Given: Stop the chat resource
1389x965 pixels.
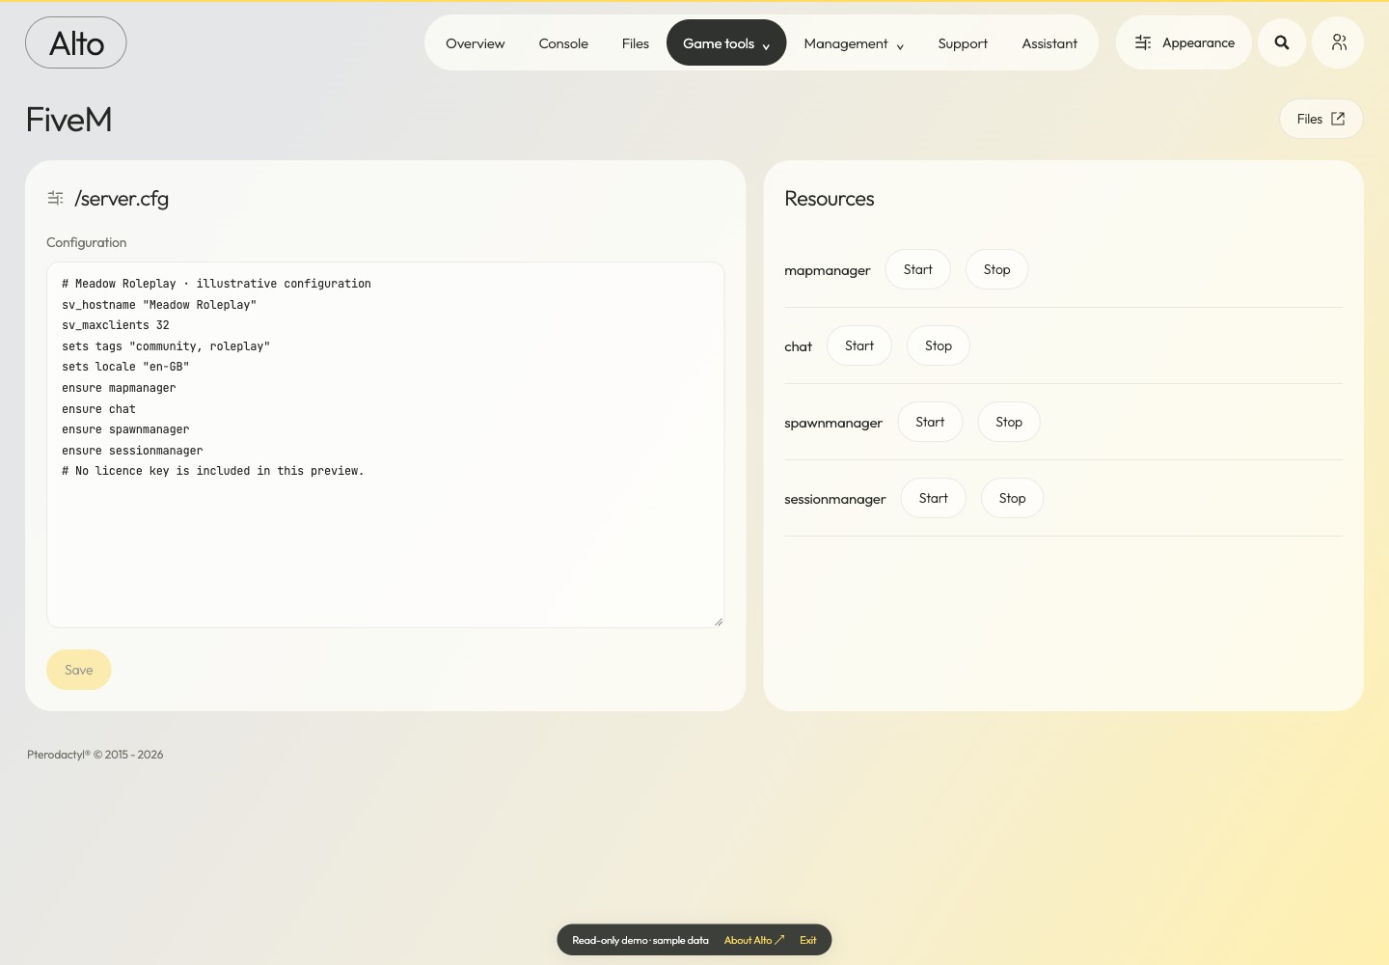Looking at the screenshot, I should 938,345.
